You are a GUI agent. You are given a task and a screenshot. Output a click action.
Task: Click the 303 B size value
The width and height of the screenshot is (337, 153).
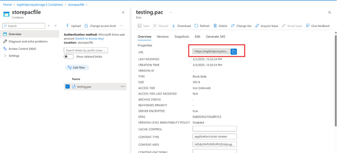pos(197,82)
